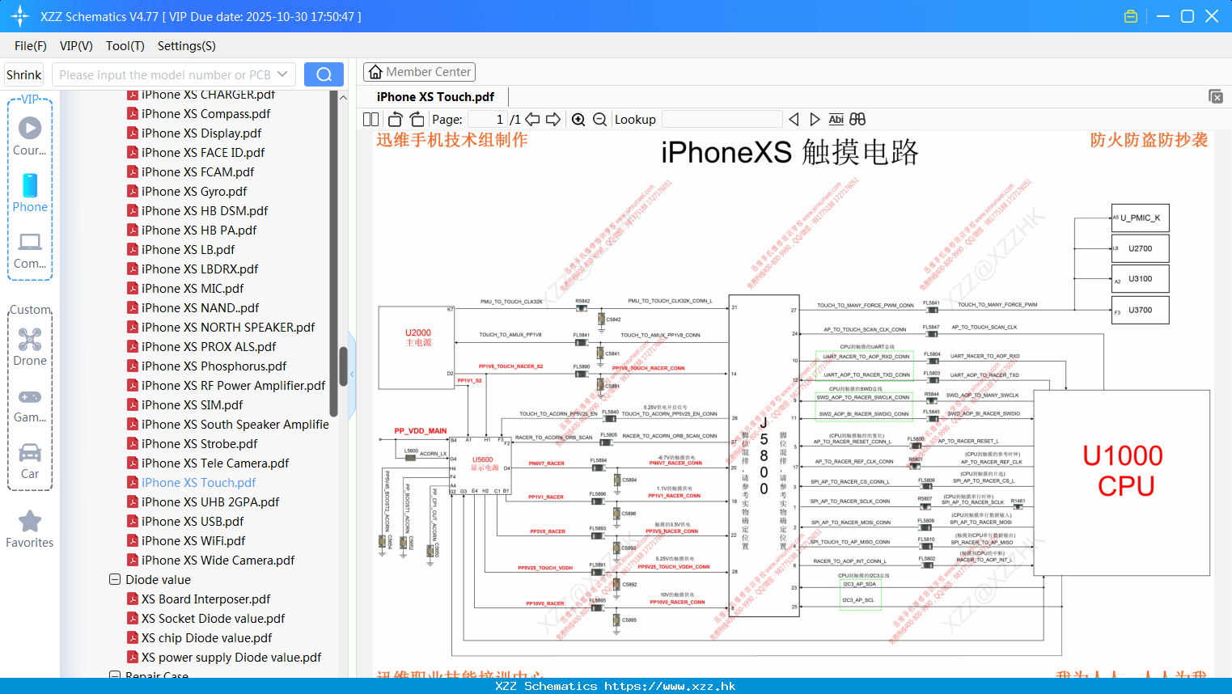Rotate the page counterclockwise
The image size is (1232, 694).
396,119
